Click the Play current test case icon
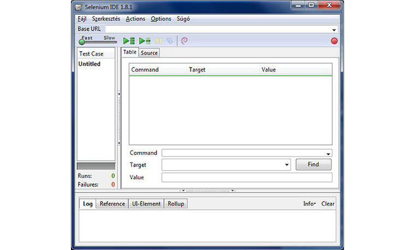 coord(144,41)
